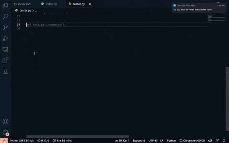Show errors and warnings problems panel
229x143 pixels.
coord(43,140)
